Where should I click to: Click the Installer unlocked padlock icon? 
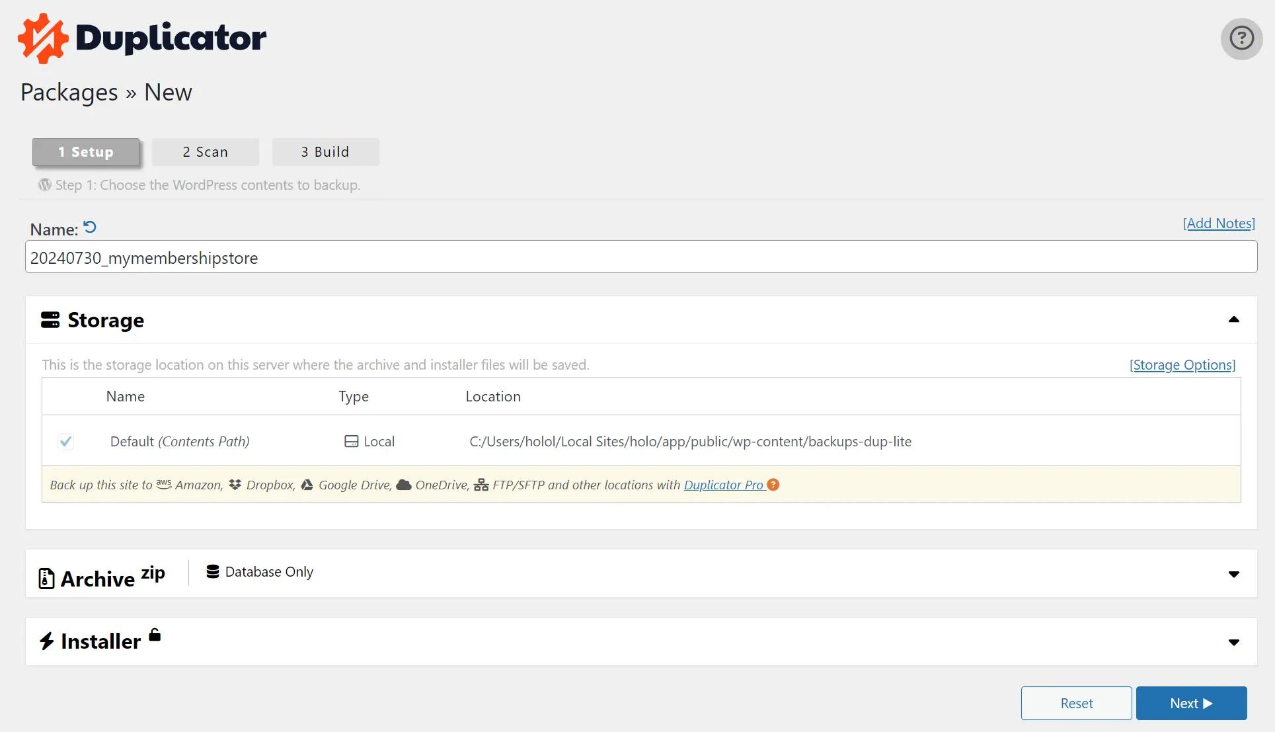point(155,635)
